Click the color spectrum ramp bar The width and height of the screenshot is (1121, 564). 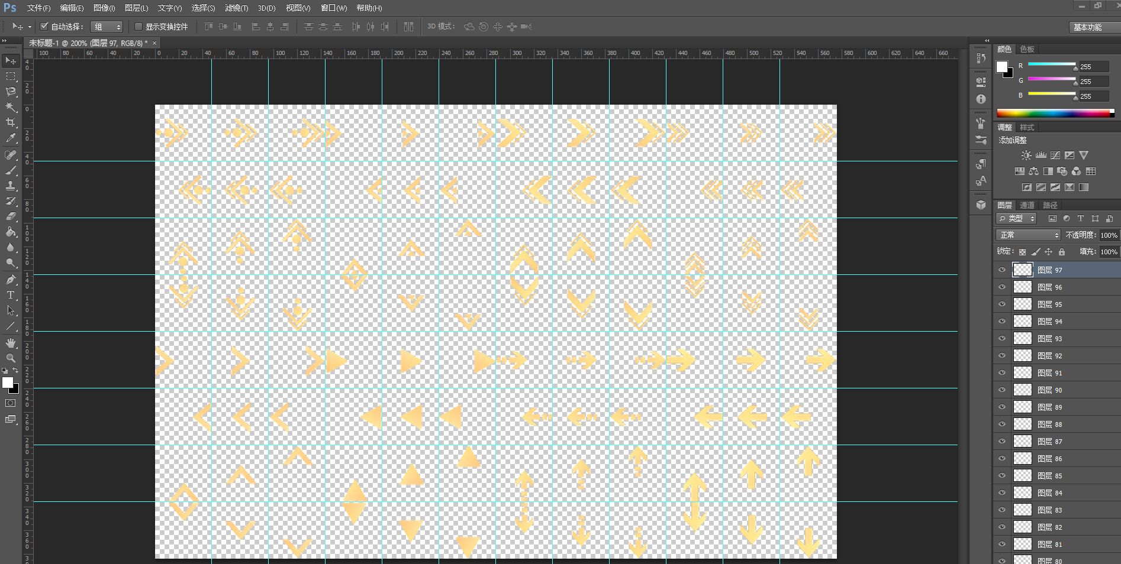pyautogui.click(x=1055, y=113)
